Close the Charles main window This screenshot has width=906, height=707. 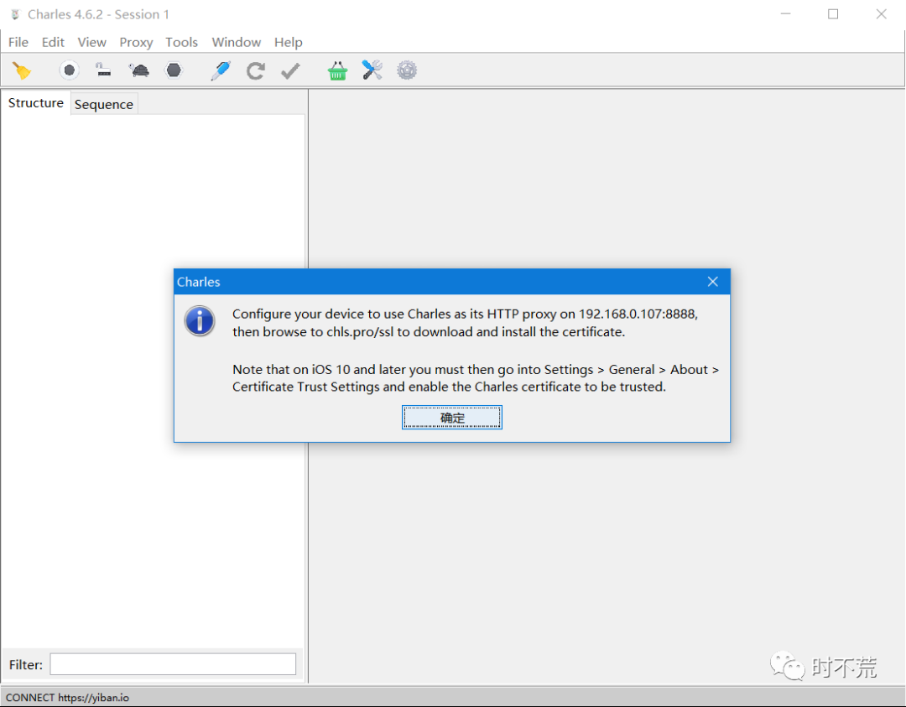tap(881, 14)
